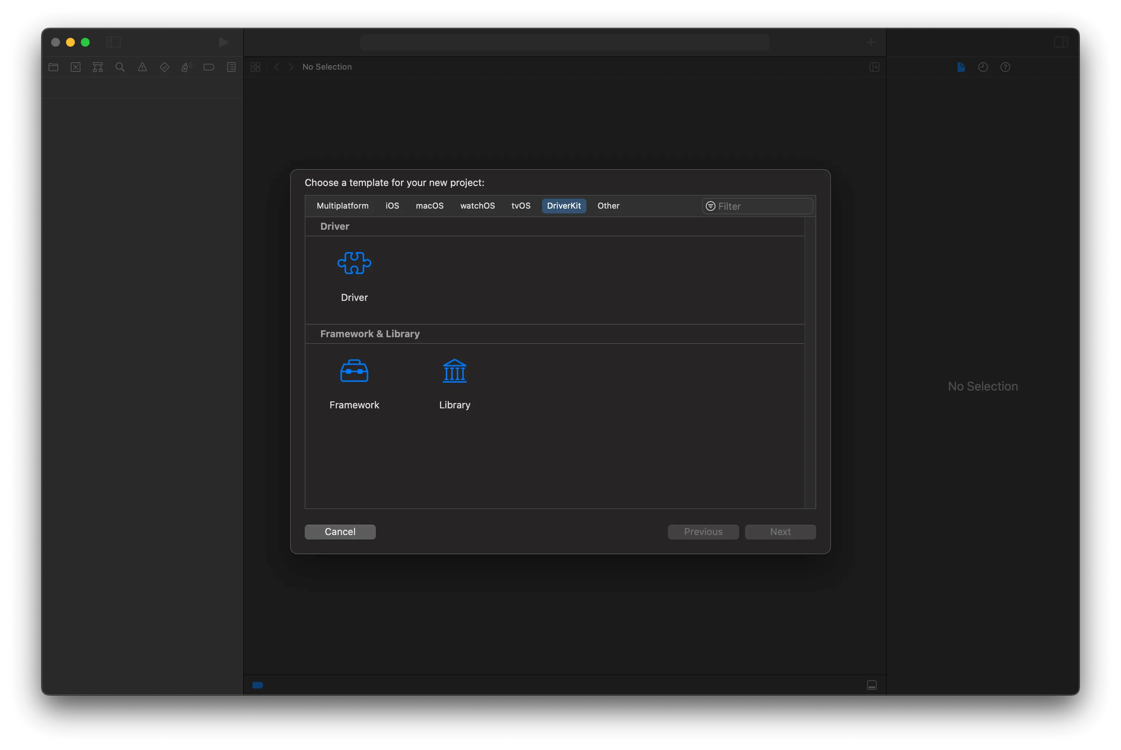This screenshot has width=1121, height=750.
Task: Click the Next button
Action: click(780, 532)
